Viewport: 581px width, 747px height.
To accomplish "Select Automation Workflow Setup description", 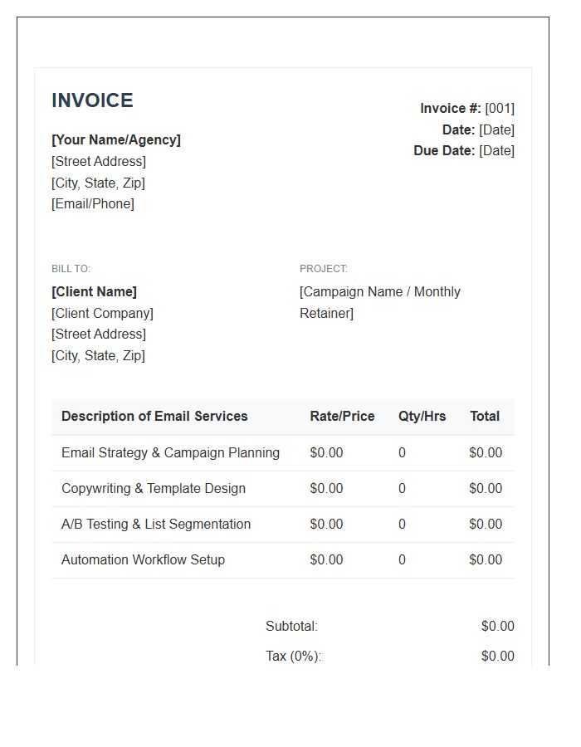I will pyautogui.click(x=143, y=559).
